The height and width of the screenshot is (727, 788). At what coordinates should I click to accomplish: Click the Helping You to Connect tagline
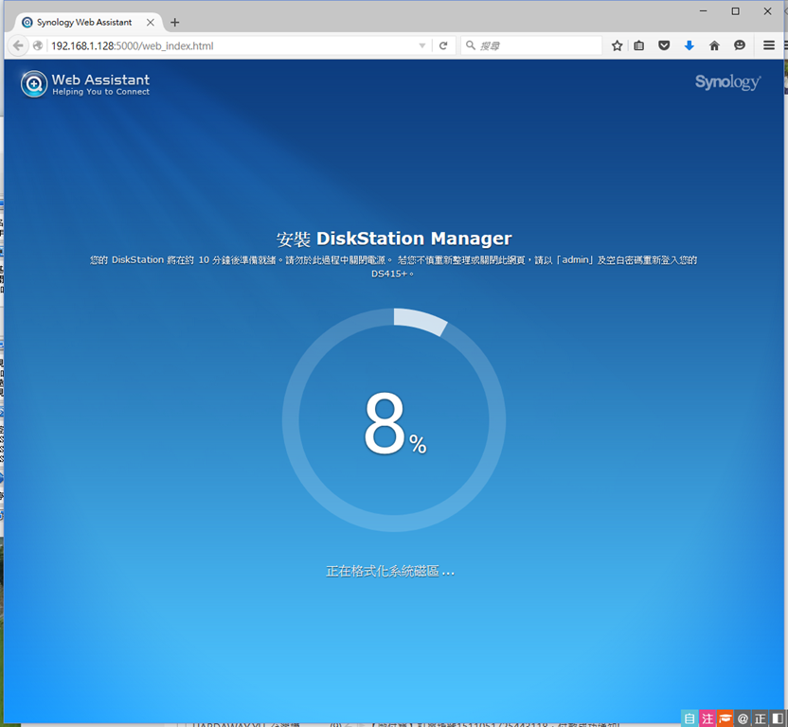[101, 92]
